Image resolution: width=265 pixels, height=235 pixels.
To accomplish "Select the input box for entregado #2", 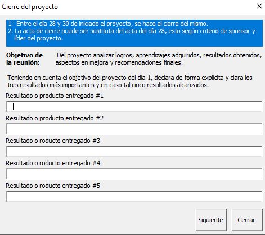I will 134,129.
